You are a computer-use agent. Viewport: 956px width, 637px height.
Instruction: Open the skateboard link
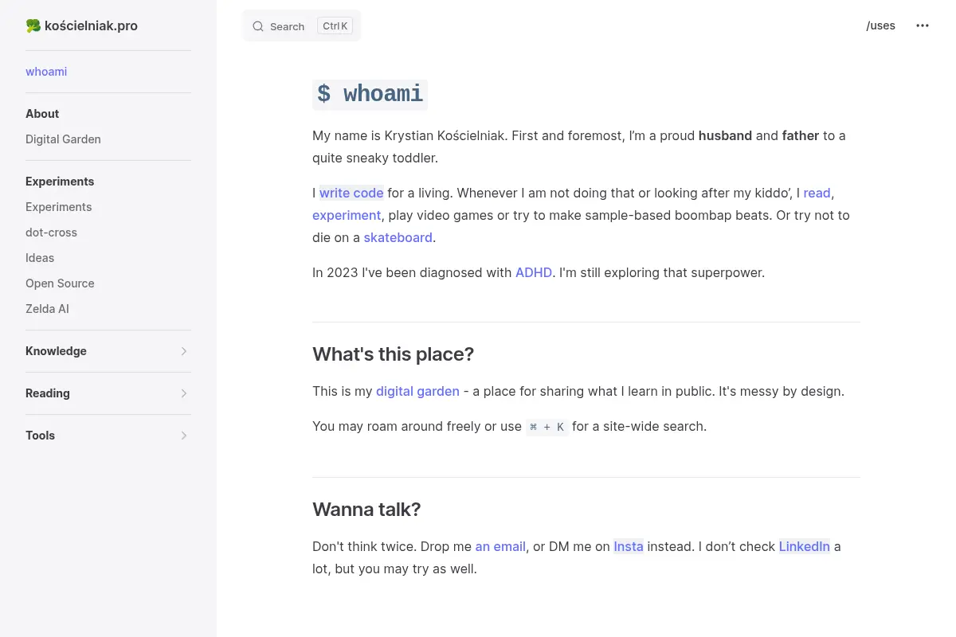398,237
